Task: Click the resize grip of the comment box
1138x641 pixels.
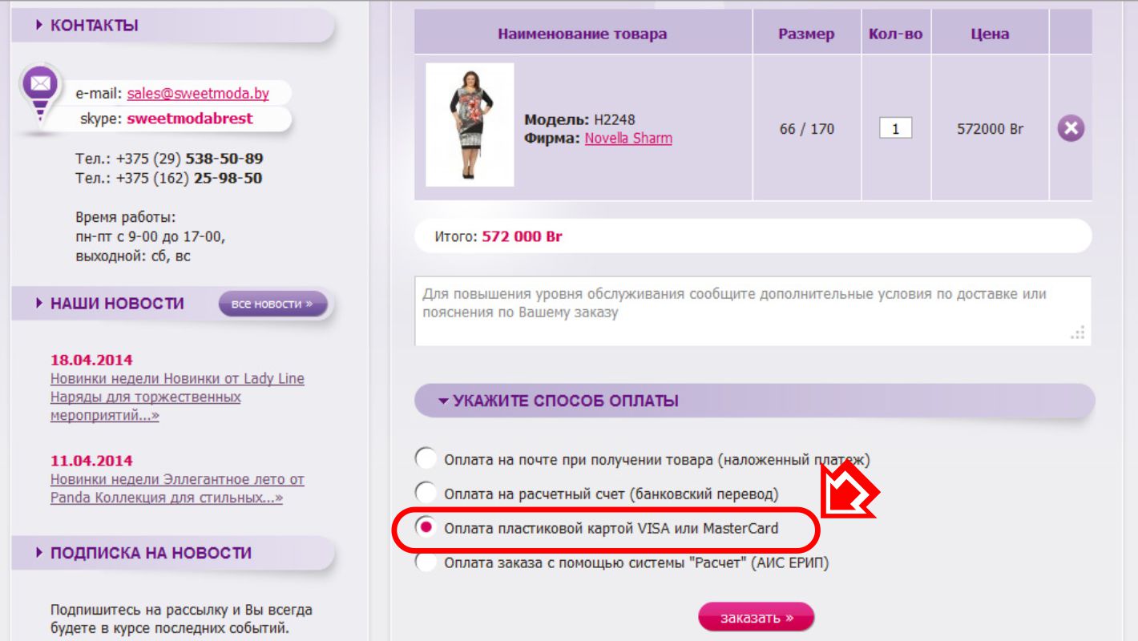Action: click(1078, 333)
